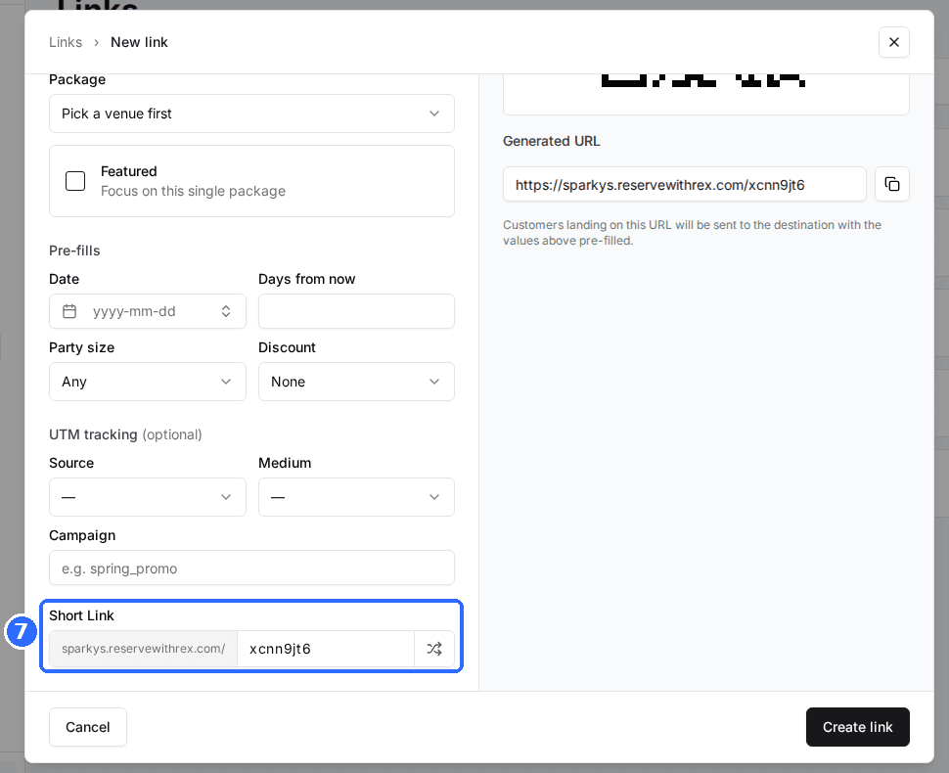Click the 'Generated URL' label
This screenshot has height=773, width=949.
click(552, 141)
